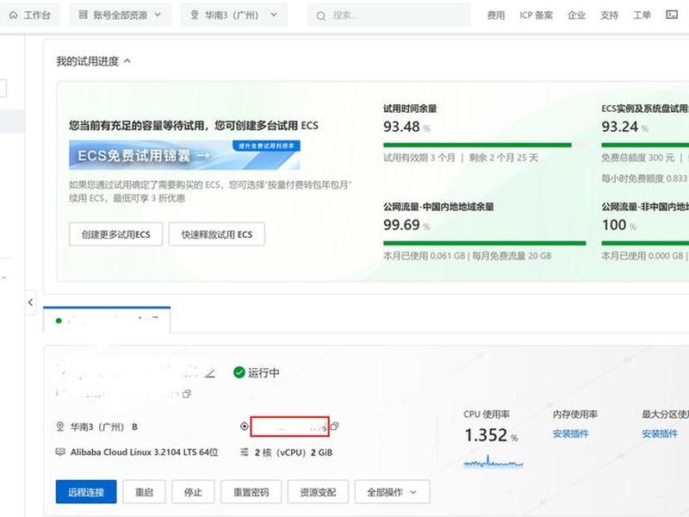Screen dimensions: 689x517
Task: Click the 重置密码 button
Action: coord(251,492)
